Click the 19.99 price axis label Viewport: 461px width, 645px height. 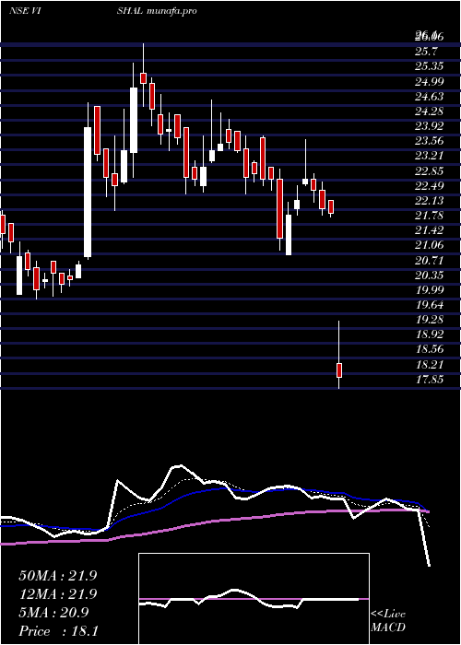pyautogui.click(x=430, y=290)
